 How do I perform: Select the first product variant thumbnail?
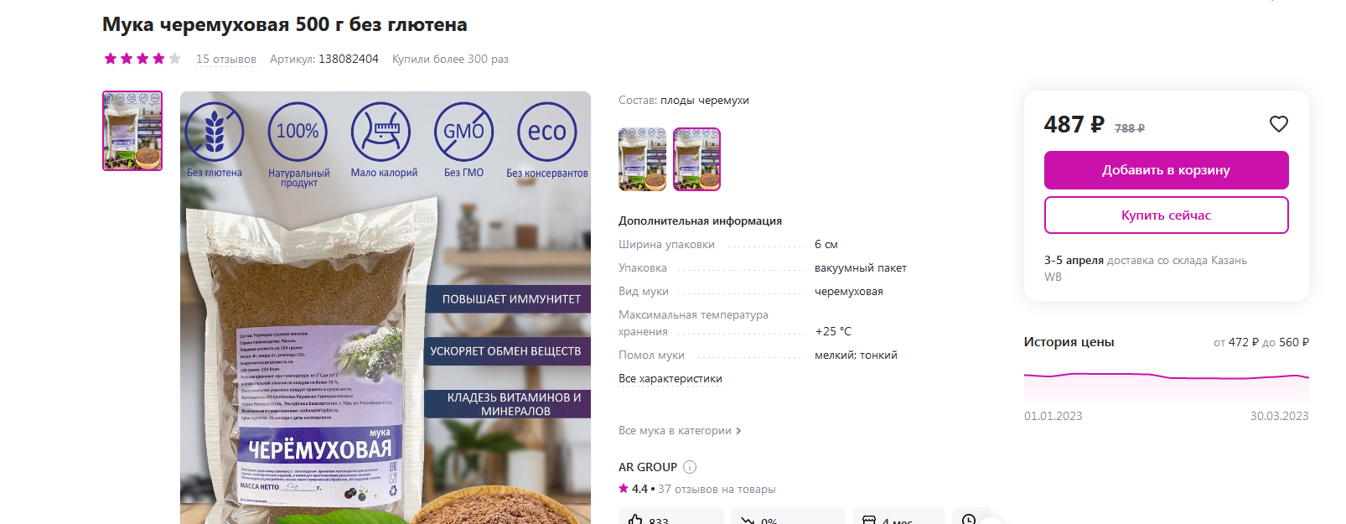click(642, 159)
